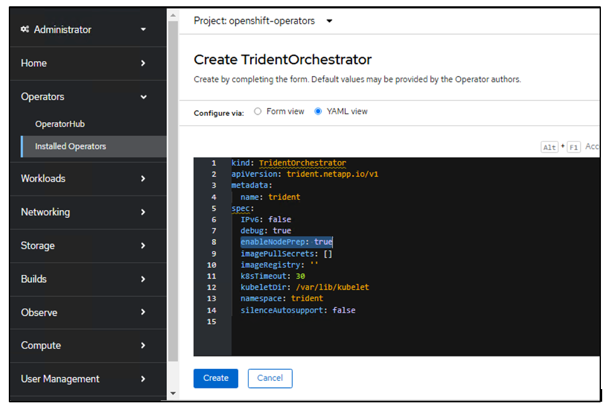Open the Project openshift-operators dropdown

(x=263, y=21)
